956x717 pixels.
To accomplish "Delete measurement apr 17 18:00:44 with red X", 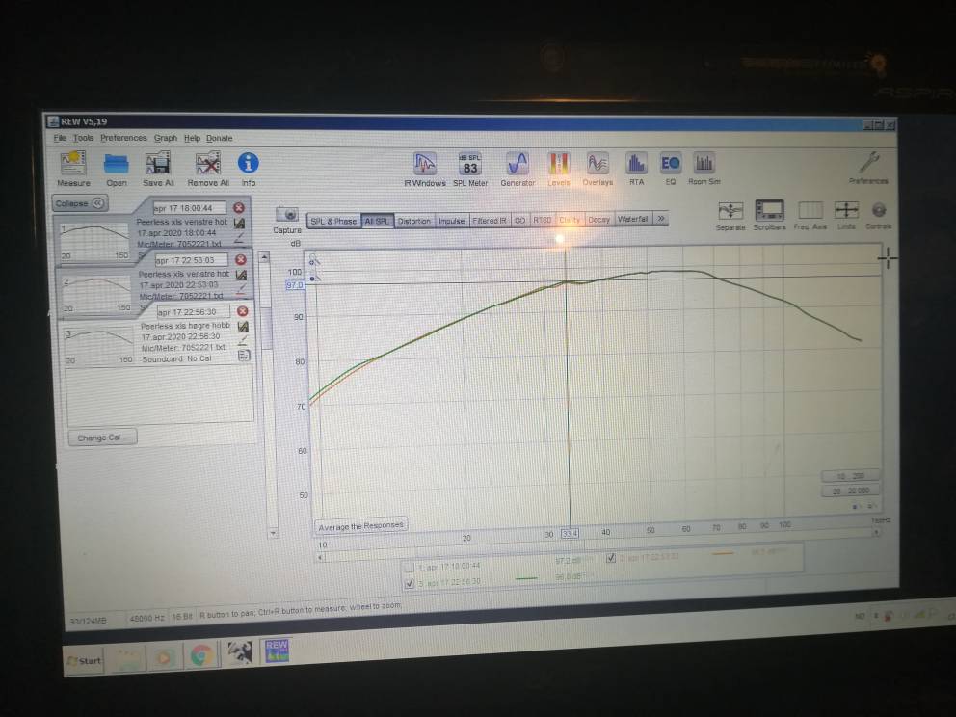I will (239, 208).
